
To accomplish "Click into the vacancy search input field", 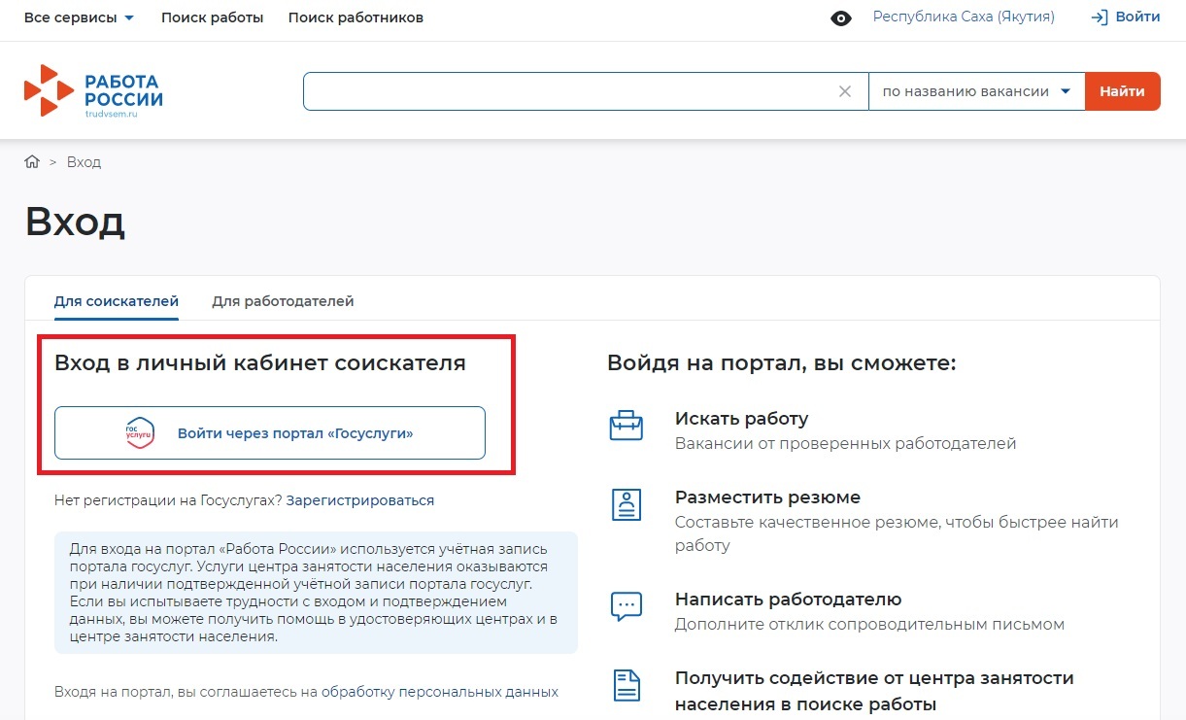I will click(x=568, y=91).
